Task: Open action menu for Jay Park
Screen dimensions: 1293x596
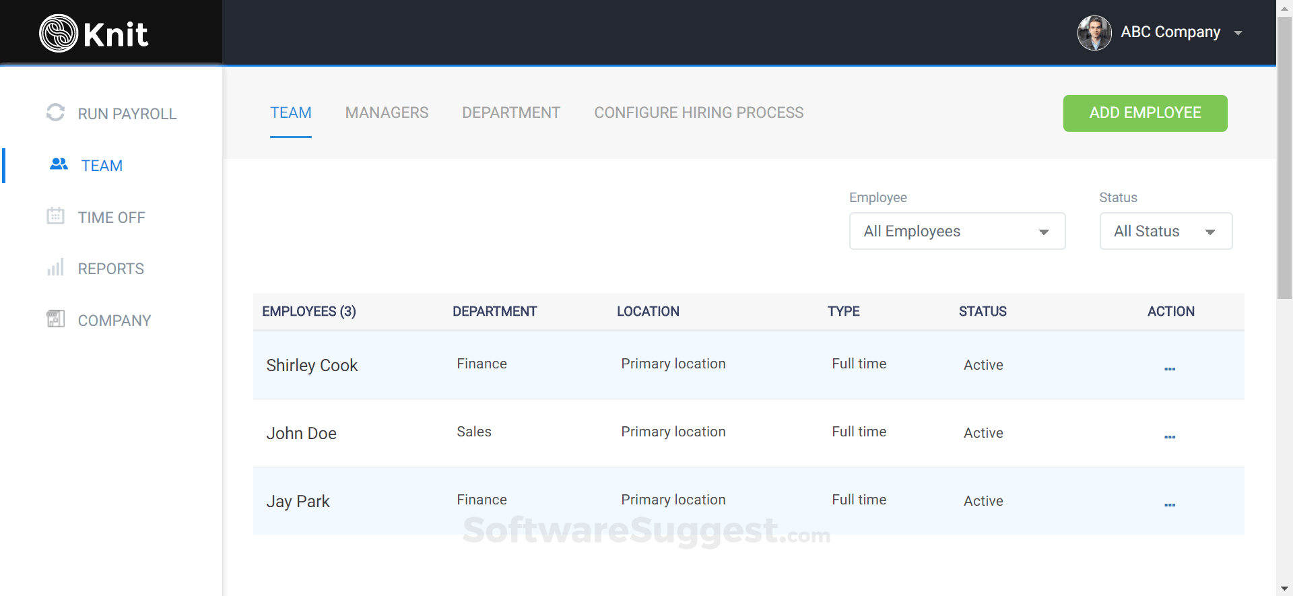Action: click(1170, 504)
